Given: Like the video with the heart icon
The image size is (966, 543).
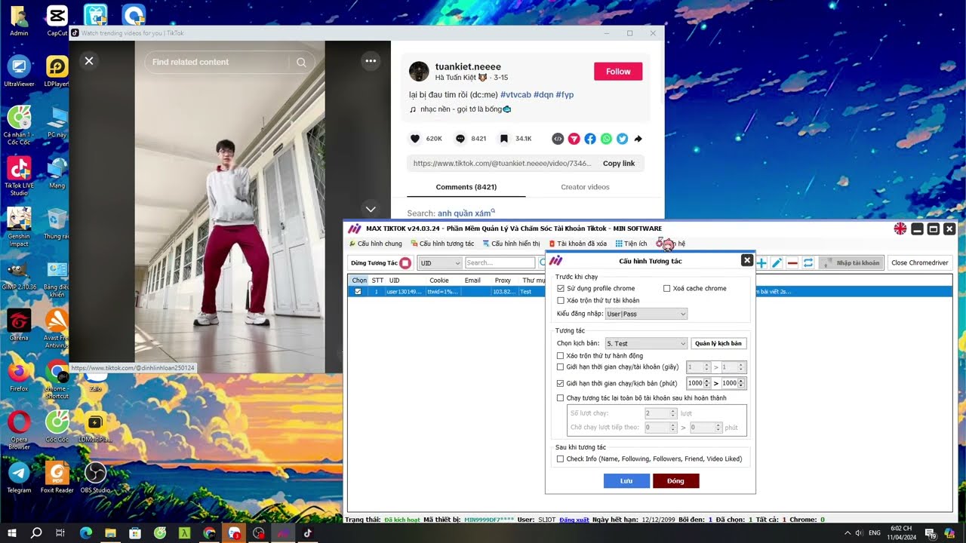Looking at the screenshot, I should pyautogui.click(x=414, y=139).
